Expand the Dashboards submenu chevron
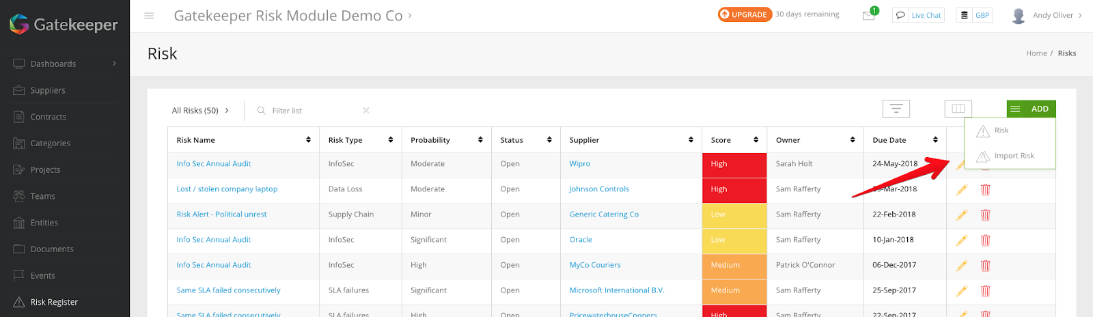 pos(114,64)
